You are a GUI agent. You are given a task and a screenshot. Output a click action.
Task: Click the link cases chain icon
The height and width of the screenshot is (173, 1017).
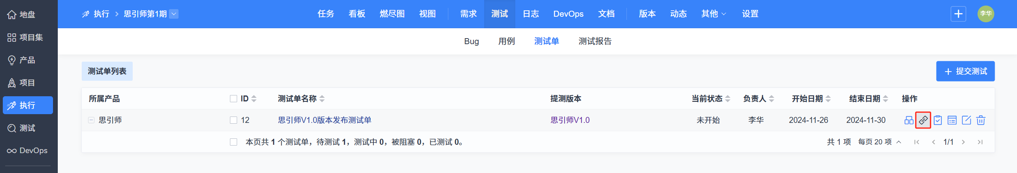pos(923,120)
